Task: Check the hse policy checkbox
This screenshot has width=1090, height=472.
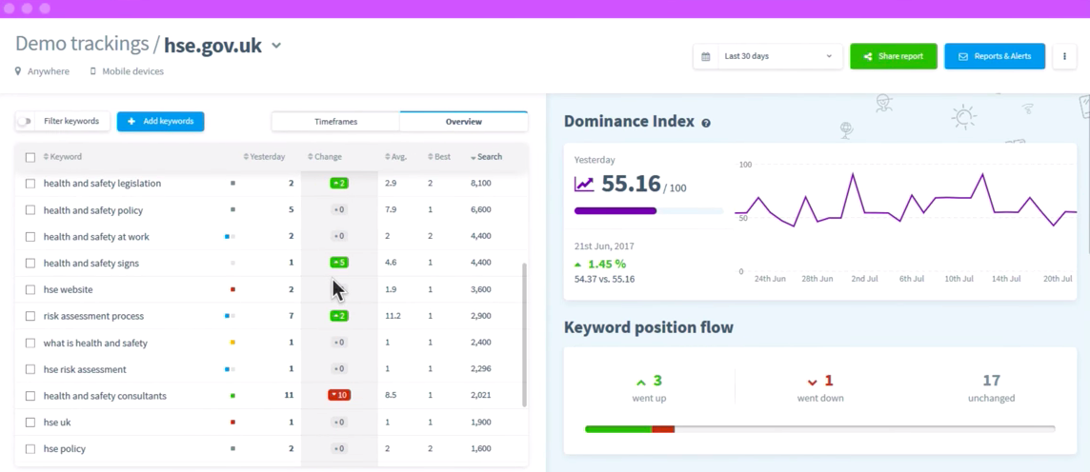Action: click(30, 448)
